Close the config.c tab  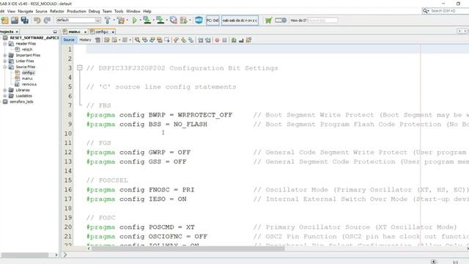pyautogui.click(x=113, y=32)
